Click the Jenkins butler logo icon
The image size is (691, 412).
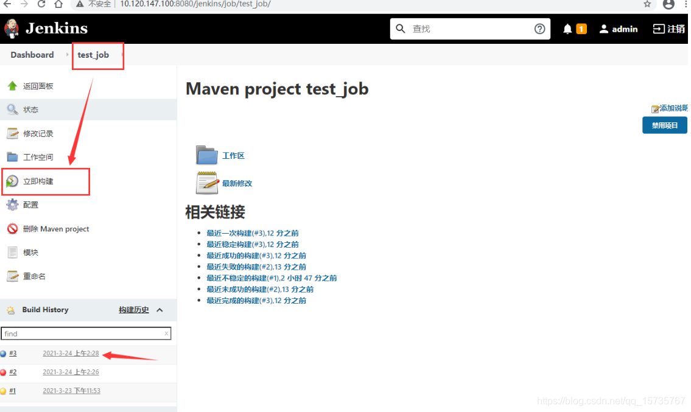11,29
